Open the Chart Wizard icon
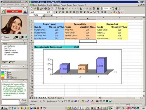 click(x=98, y=9)
